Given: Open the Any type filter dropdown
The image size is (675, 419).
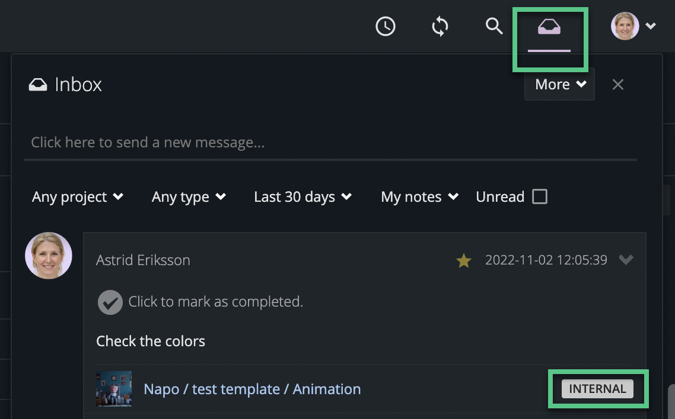Looking at the screenshot, I should (189, 196).
